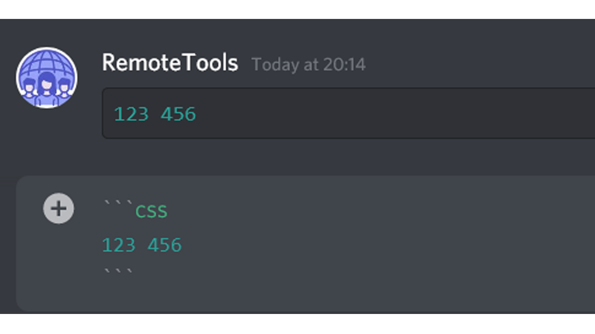Viewport: 595px width, 334px height.
Task: Click blank chat area between message and input
Action: click(x=297, y=157)
